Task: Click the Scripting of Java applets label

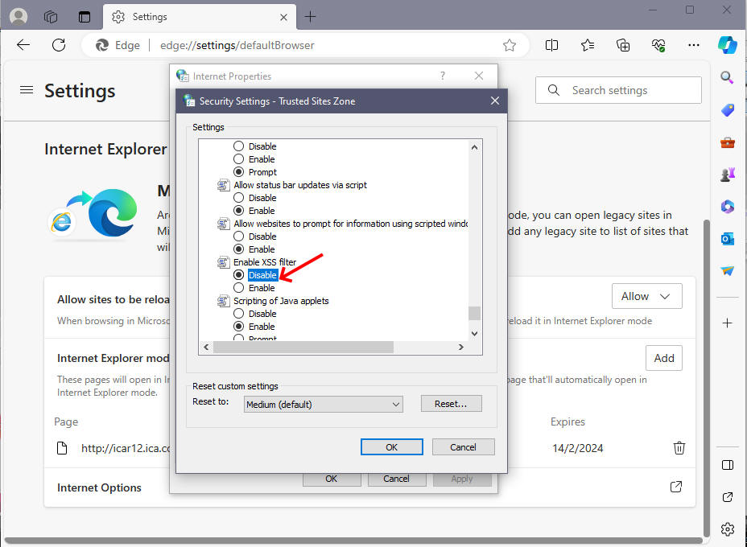Action: [x=281, y=301]
